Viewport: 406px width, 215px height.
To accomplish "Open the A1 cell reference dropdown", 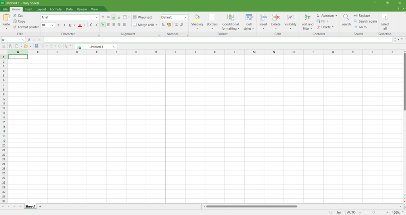I will 23,40.
